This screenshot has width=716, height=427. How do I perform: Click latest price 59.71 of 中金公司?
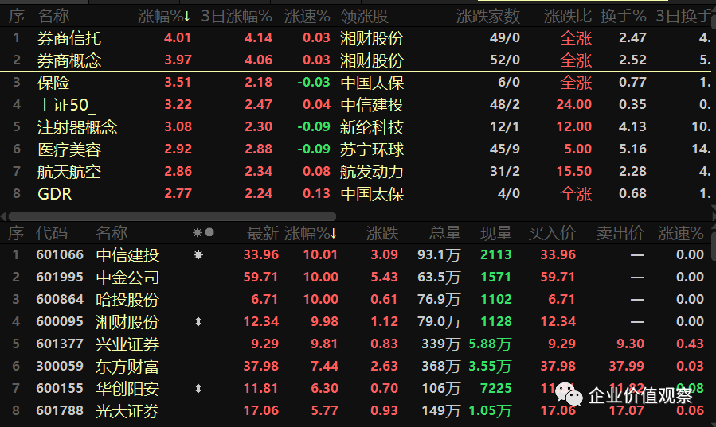pos(260,277)
